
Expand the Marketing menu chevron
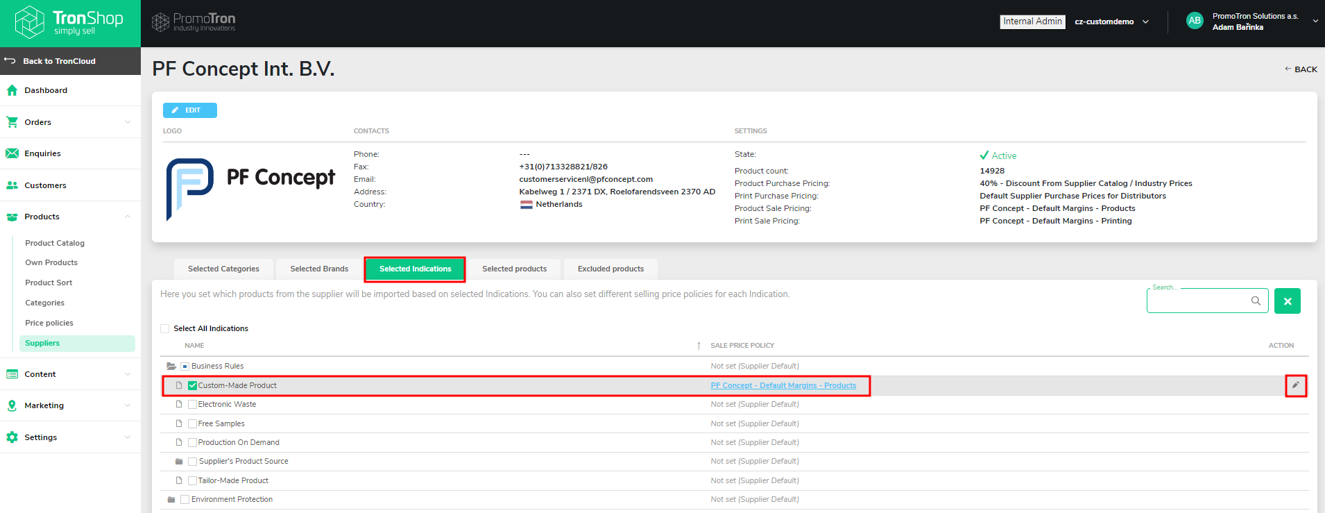pos(128,405)
